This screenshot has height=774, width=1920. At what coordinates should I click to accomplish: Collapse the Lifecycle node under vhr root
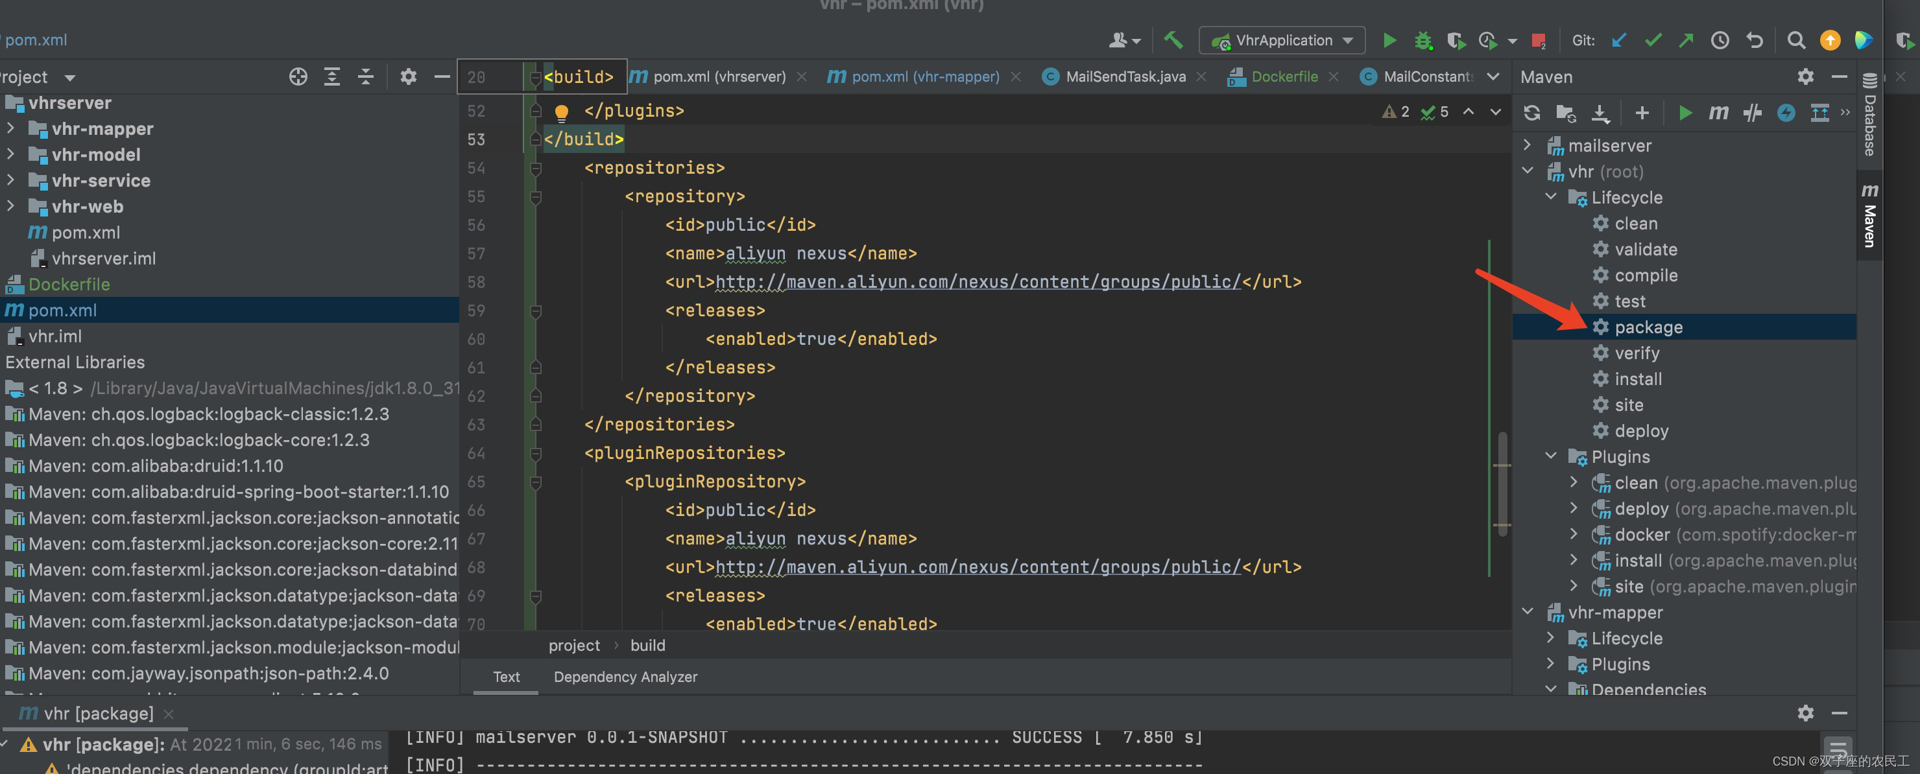[x=1551, y=196]
